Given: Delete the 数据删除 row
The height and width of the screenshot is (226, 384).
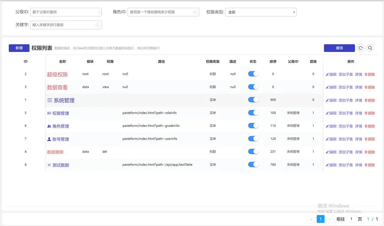Looking at the screenshot, I should click(370, 152).
